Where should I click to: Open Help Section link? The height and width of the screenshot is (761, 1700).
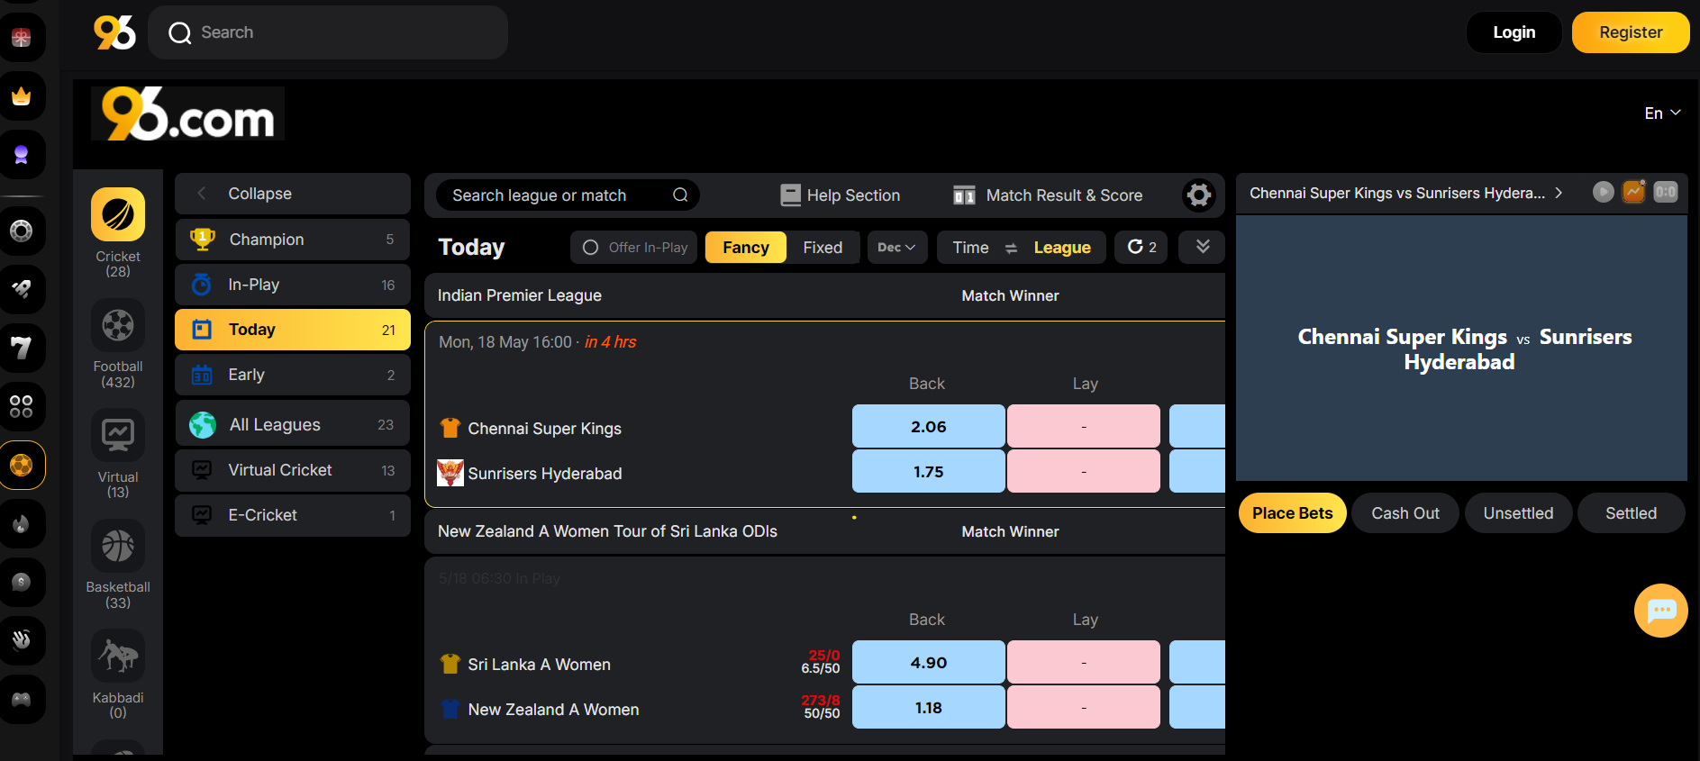(841, 195)
